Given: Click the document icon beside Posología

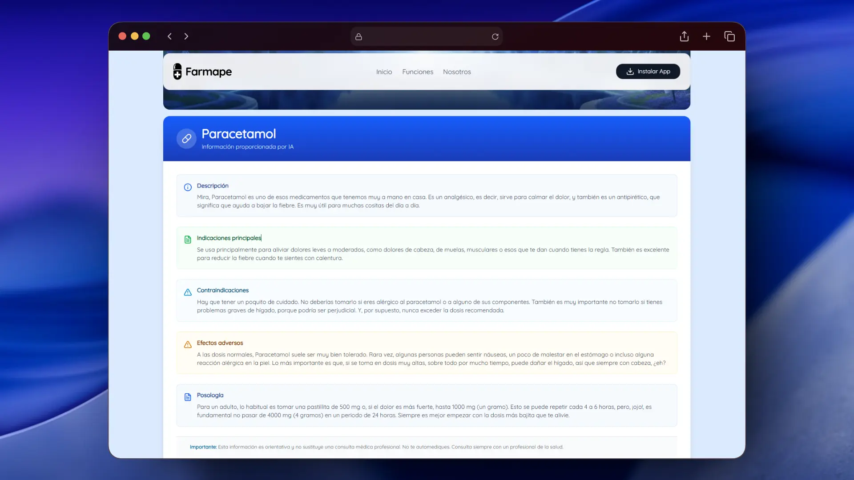Looking at the screenshot, I should tap(188, 397).
